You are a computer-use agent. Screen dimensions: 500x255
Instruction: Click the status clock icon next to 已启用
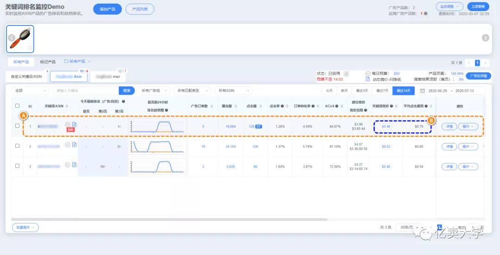tap(346, 74)
